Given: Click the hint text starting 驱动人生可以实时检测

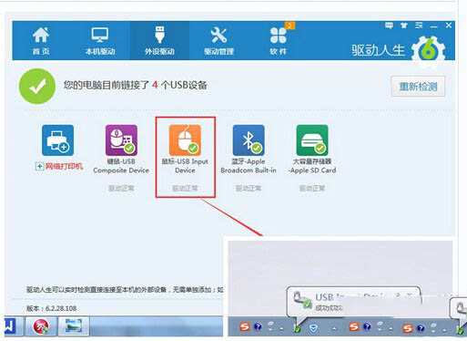Looking at the screenshot, I should [x=125, y=290].
